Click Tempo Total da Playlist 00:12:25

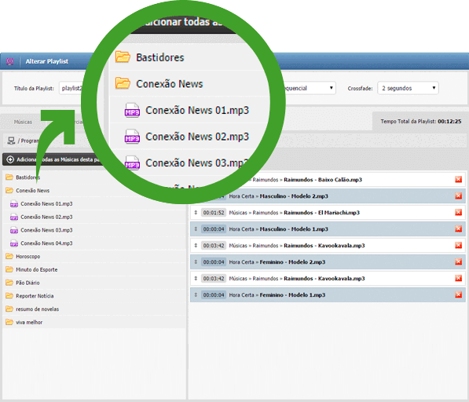pos(421,122)
